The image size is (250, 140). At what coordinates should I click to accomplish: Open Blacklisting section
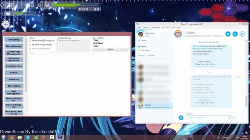14,86
